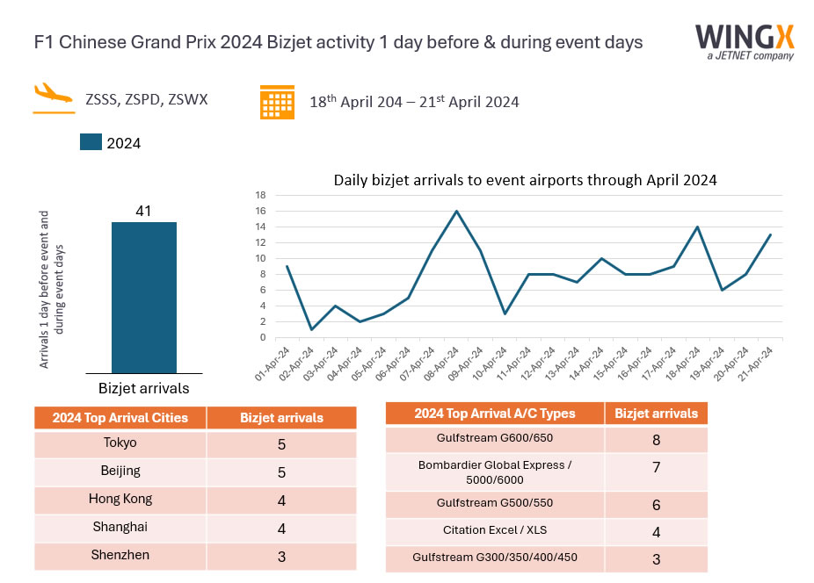Click the ZSSS, ZSPD, ZSWX airport codes text
The image size is (814, 583).
[x=147, y=99]
